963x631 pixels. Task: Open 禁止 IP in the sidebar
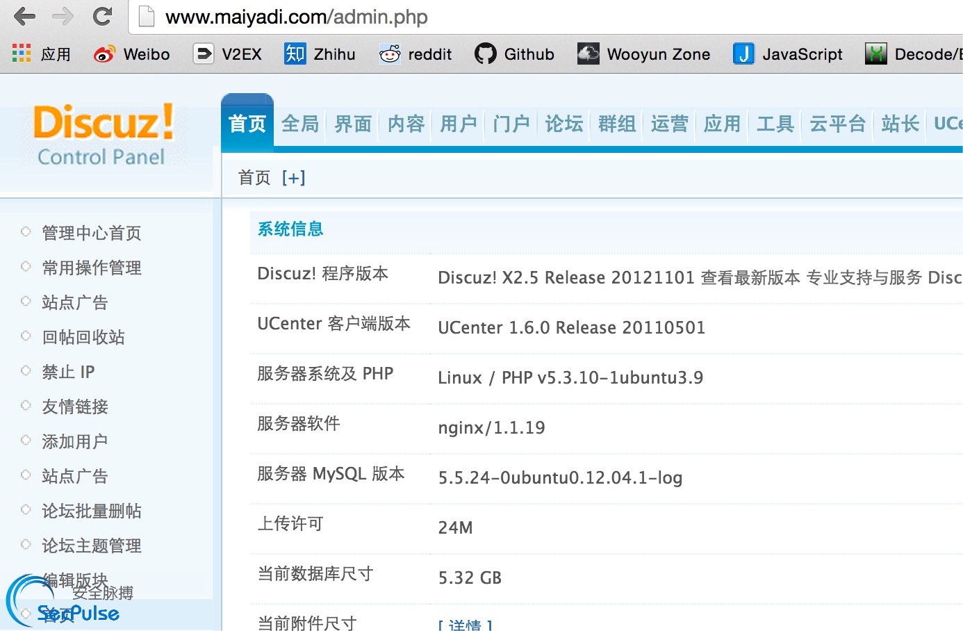click(x=68, y=372)
